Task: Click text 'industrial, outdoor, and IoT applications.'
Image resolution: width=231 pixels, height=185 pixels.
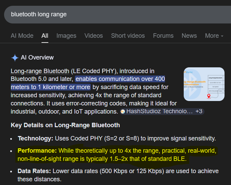Action: (64, 112)
